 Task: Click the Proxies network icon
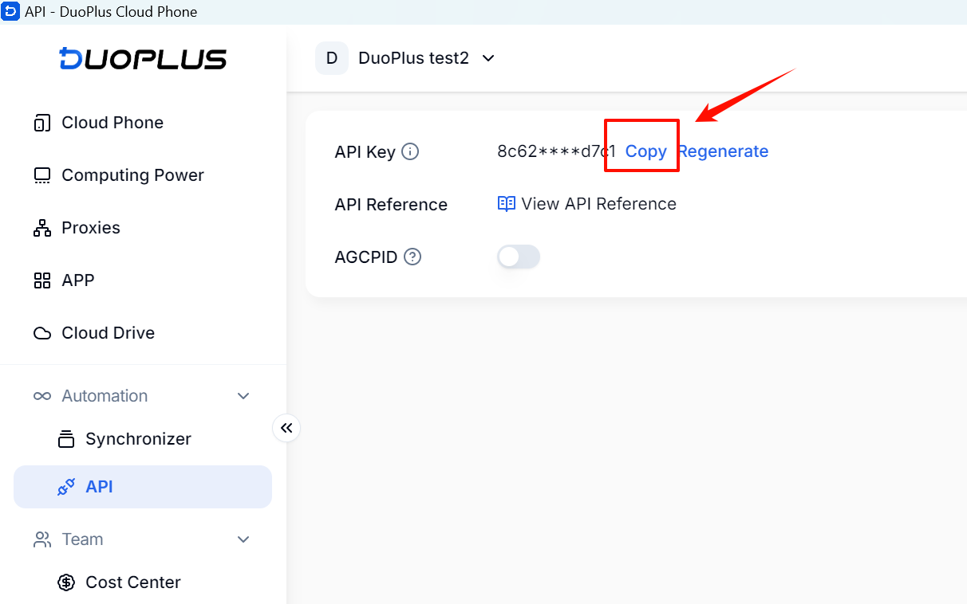41,228
